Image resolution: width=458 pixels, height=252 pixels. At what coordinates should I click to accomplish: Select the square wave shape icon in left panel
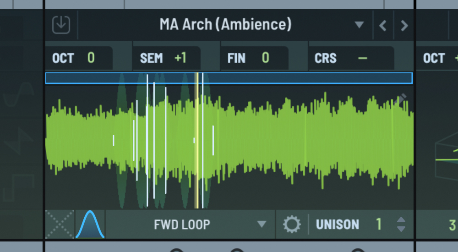pos(19,187)
